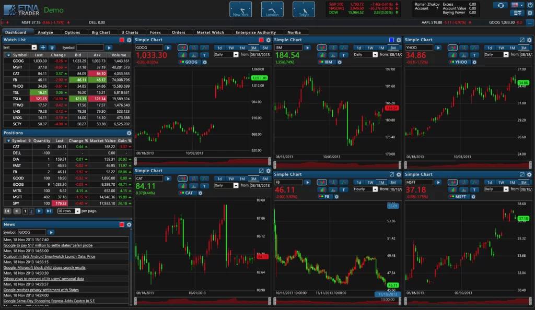Open the '10 rows' per page dropdown
Viewport: 535px width, 310px height.
pyautogui.click(x=68, y=211)
